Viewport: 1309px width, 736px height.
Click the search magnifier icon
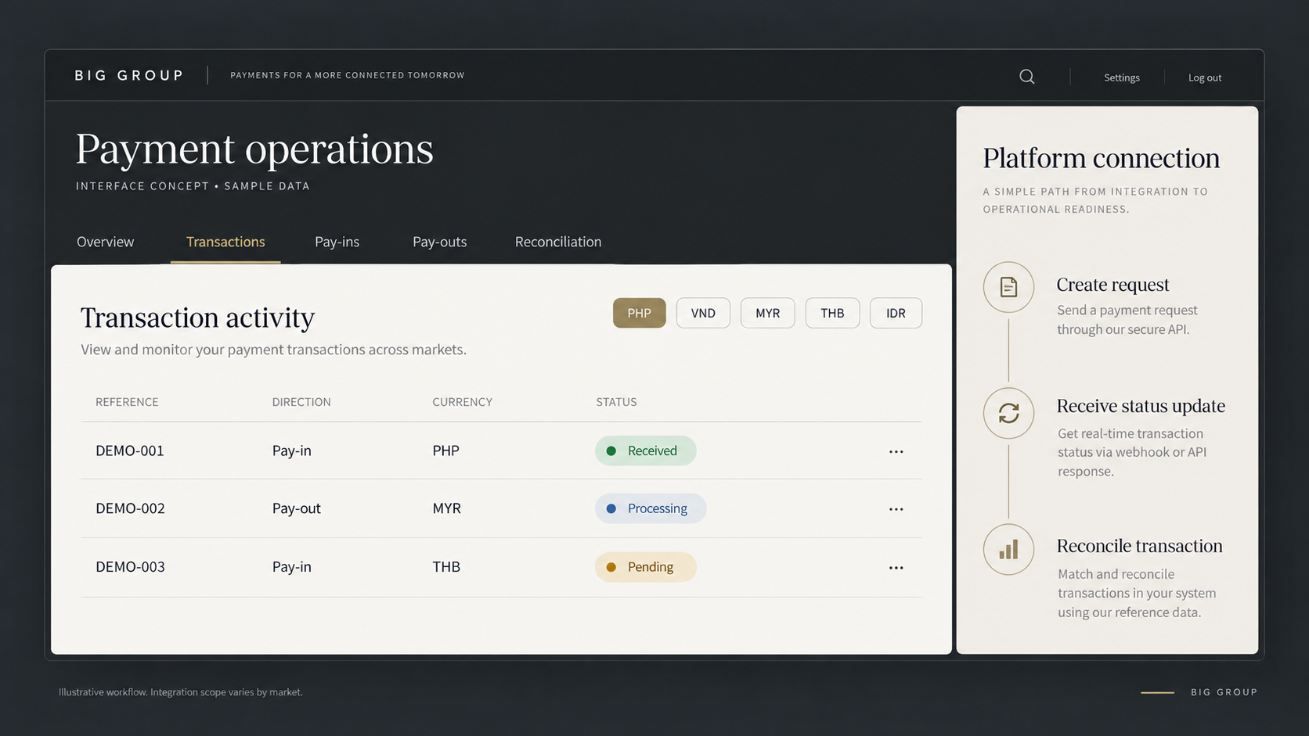pyautogui.click(x=1027, y=77)
